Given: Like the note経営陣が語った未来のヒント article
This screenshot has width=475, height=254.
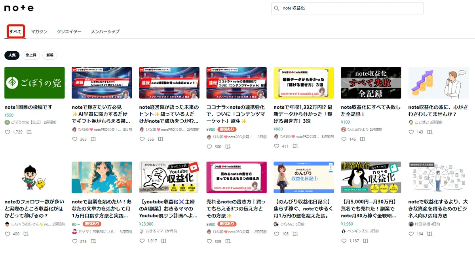Looking at the screenshot, I should click(x=142, y=139).
